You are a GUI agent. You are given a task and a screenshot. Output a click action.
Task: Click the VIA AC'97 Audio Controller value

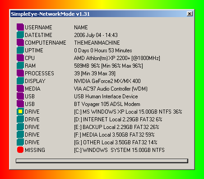(x=111, y=89)
